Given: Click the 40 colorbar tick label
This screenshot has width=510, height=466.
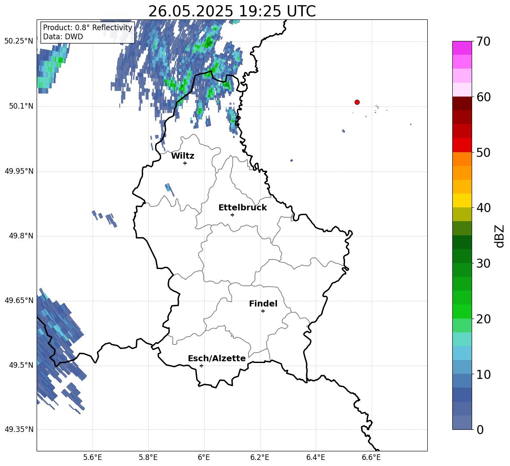Looking at the screenshot, I should [x=483, y=208].
